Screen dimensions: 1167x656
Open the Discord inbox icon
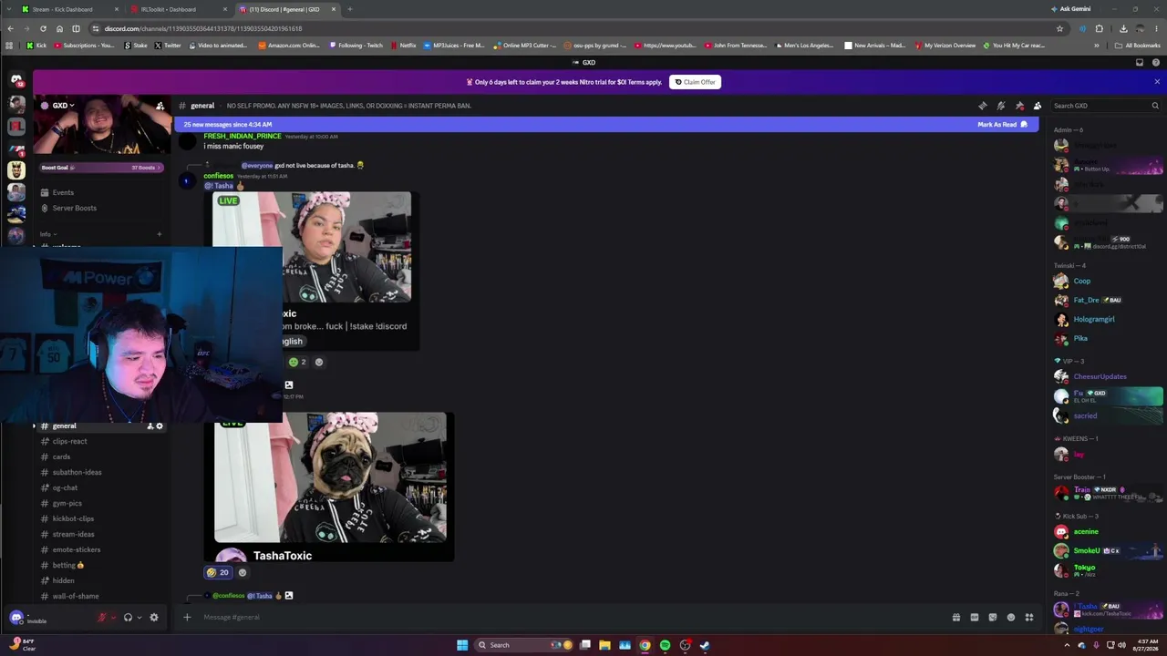(x=1139, y=63)
